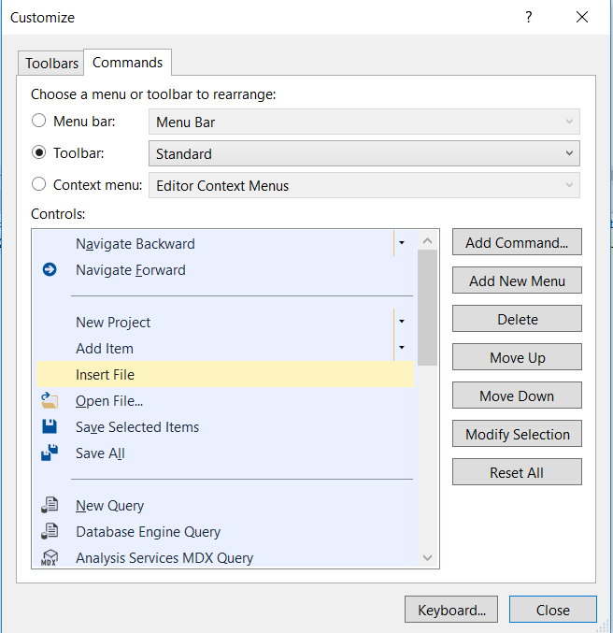Select the Toolbar radio button
The height and width of the screenshot is (633, 613).
click(x=39, y=153)
